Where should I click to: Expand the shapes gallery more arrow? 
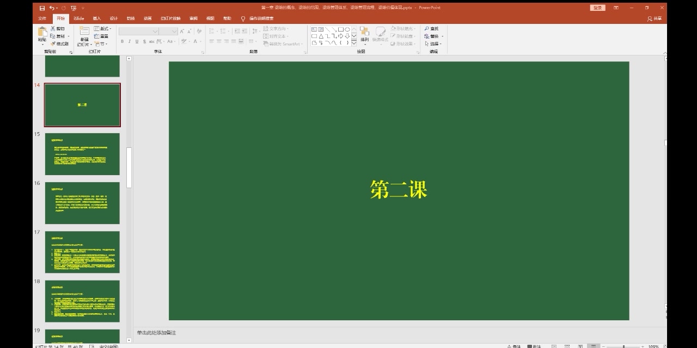[354, 43]
